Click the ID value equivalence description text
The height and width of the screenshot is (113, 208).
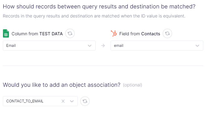tap(94, 16)
